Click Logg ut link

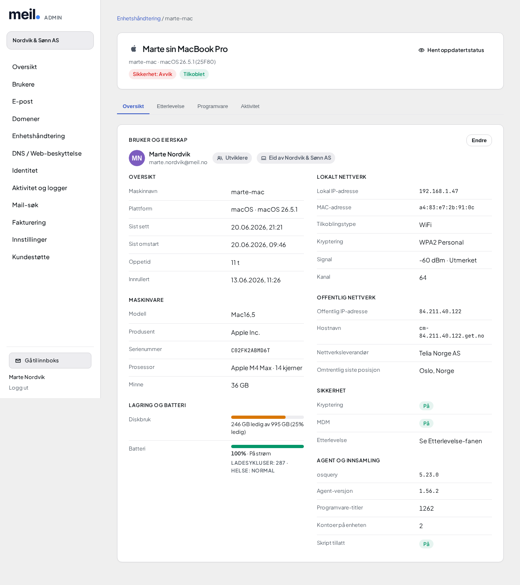(x=19, y=388)
